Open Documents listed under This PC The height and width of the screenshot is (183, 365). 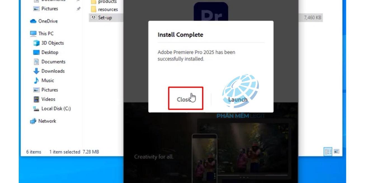(x=53, y=62)
